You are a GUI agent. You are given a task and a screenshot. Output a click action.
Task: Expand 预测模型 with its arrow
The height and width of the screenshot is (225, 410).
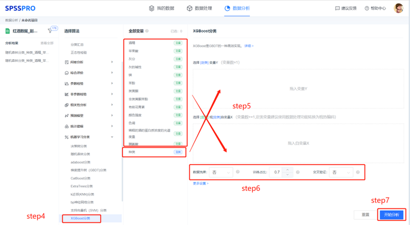tap(112, 116)
